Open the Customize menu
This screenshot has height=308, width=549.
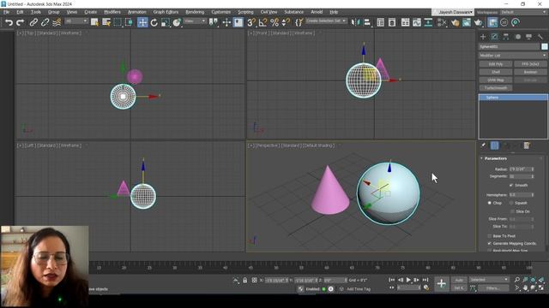(221, 12)
